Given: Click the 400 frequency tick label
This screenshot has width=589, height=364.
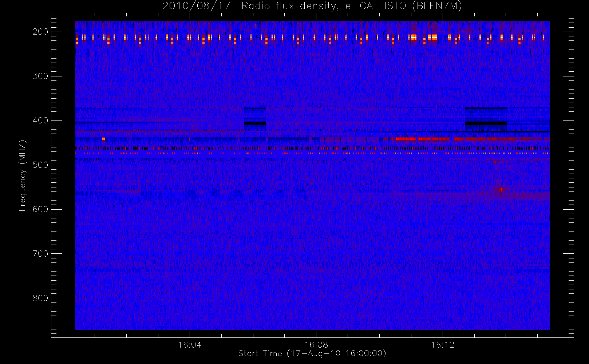Looking at the screenshot, I should 40,120.
